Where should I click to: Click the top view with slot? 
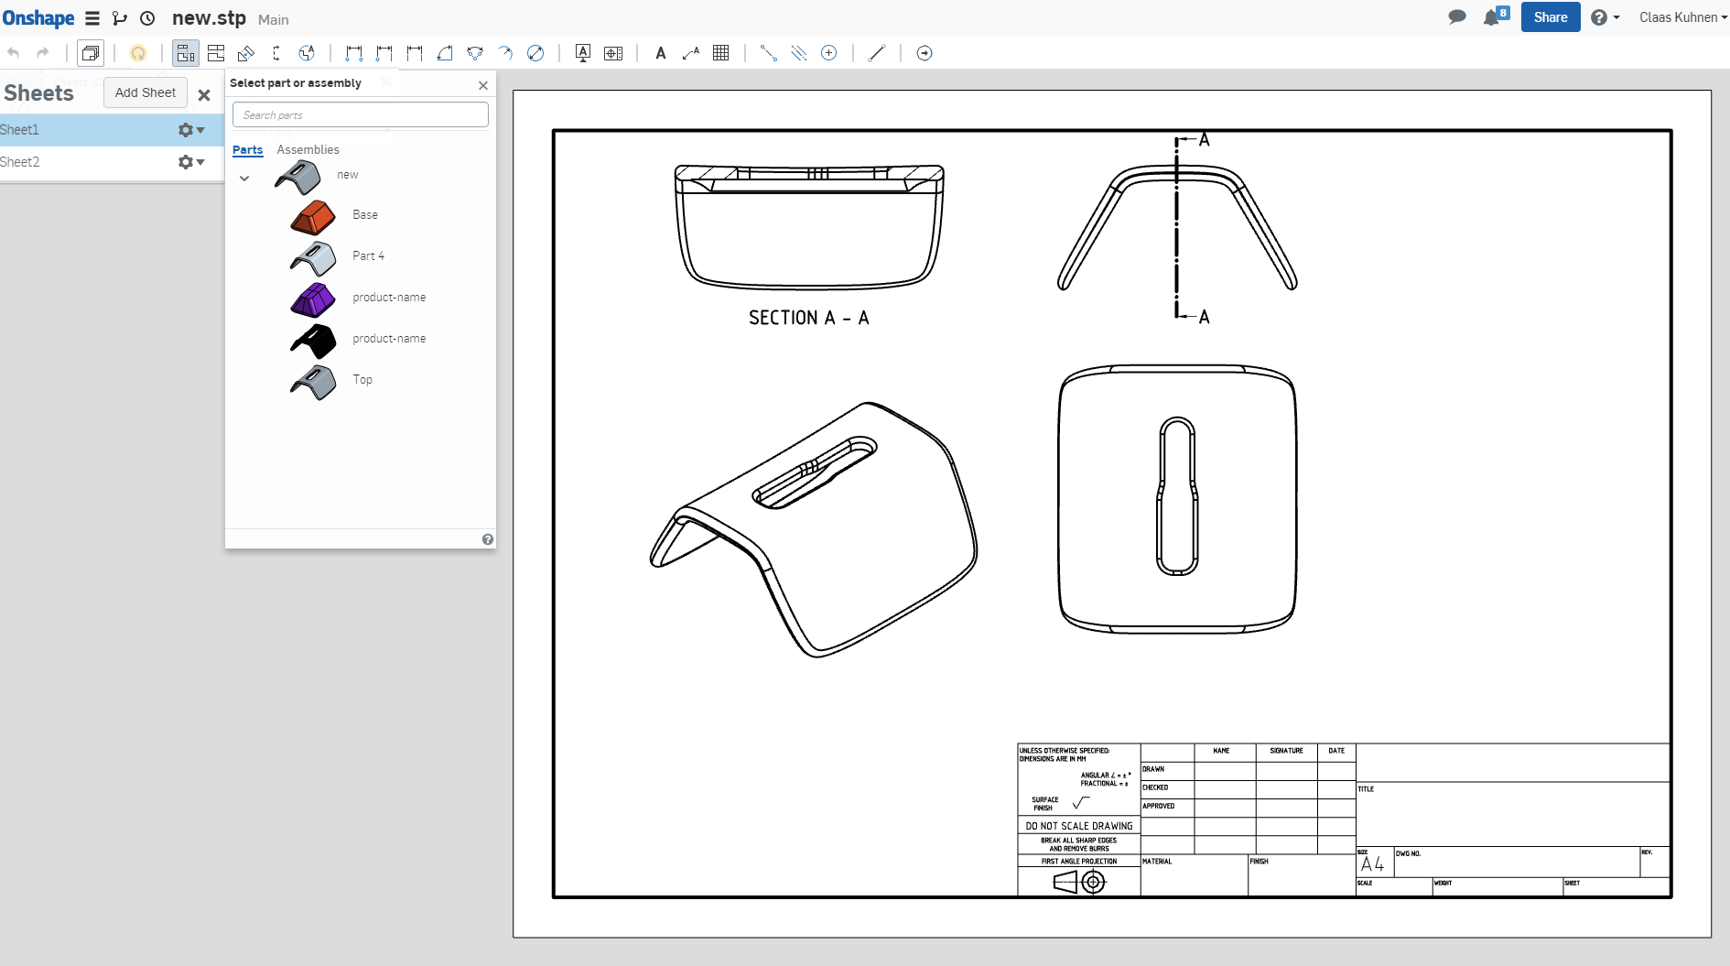1177,499
